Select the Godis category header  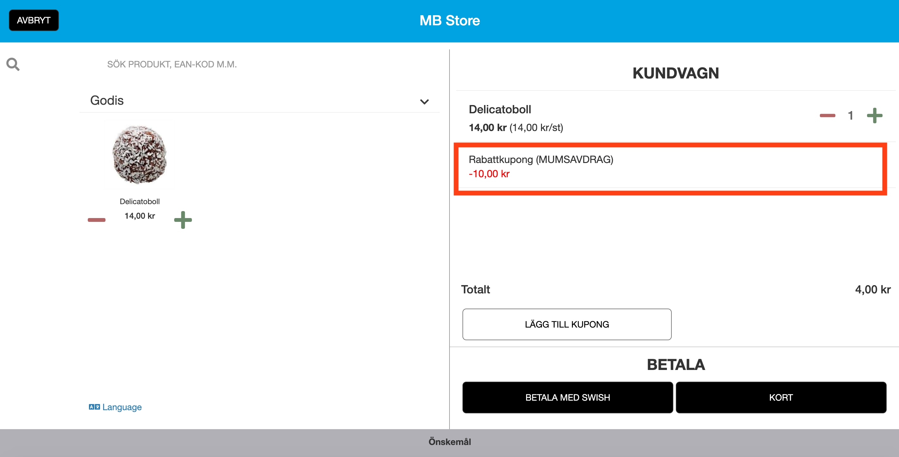click(x=259, y=100)
